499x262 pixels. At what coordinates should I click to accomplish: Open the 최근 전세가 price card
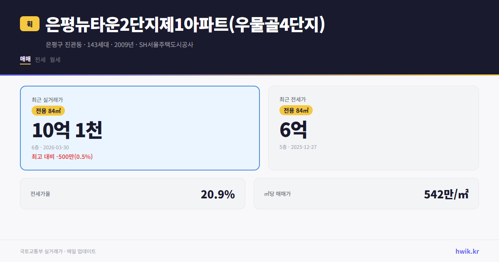(x=373, y=128)
